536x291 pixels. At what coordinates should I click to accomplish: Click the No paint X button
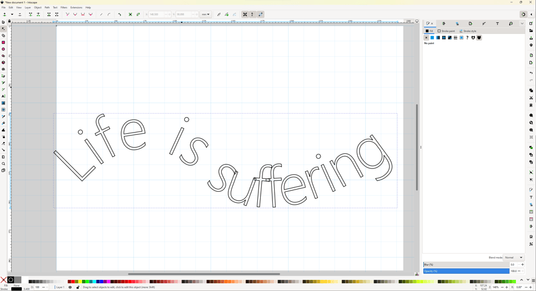point(426,38)
